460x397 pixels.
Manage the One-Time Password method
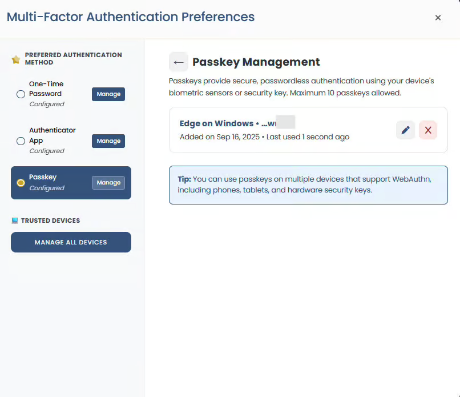click(x=108, y=94)
